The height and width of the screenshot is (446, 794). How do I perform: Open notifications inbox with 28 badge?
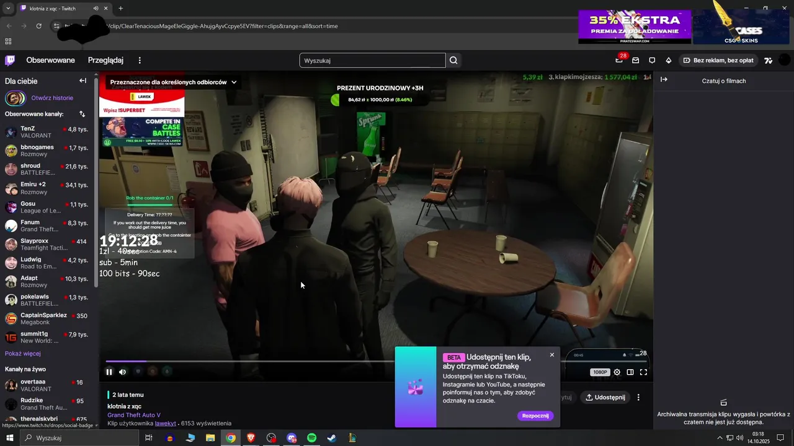click(x=619, y=60)
